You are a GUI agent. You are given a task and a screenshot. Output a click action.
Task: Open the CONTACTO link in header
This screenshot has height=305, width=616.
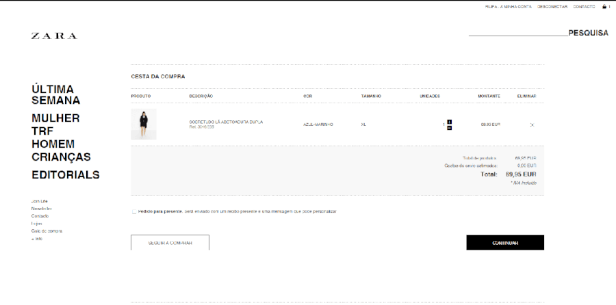pyautogui.click(x=585, y=7)
